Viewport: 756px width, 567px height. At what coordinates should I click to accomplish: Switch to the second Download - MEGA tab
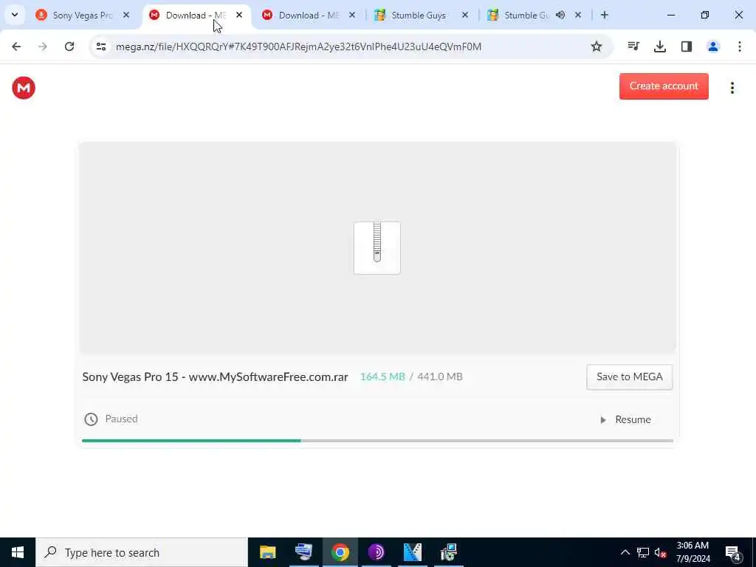point(309,15)
